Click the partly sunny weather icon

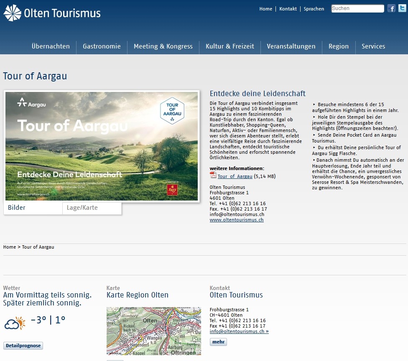tap(15, 323)
